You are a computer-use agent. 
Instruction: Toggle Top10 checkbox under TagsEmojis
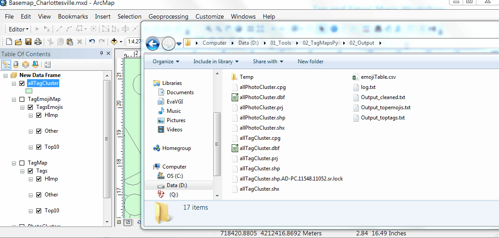point(39,147)
